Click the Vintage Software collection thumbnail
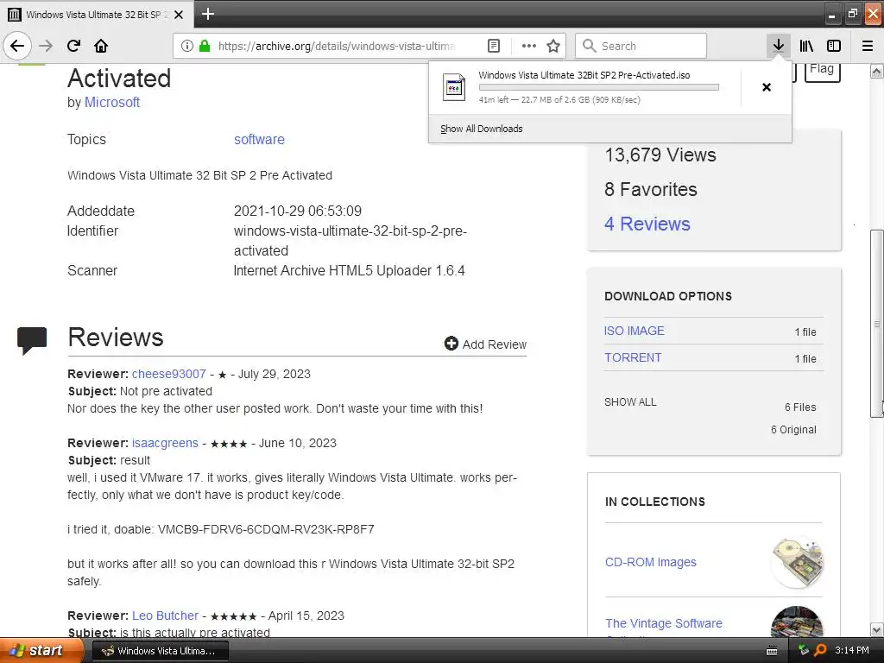Image resolution: width=884 pixels, height=663 pixels. [x=797, y=622]
